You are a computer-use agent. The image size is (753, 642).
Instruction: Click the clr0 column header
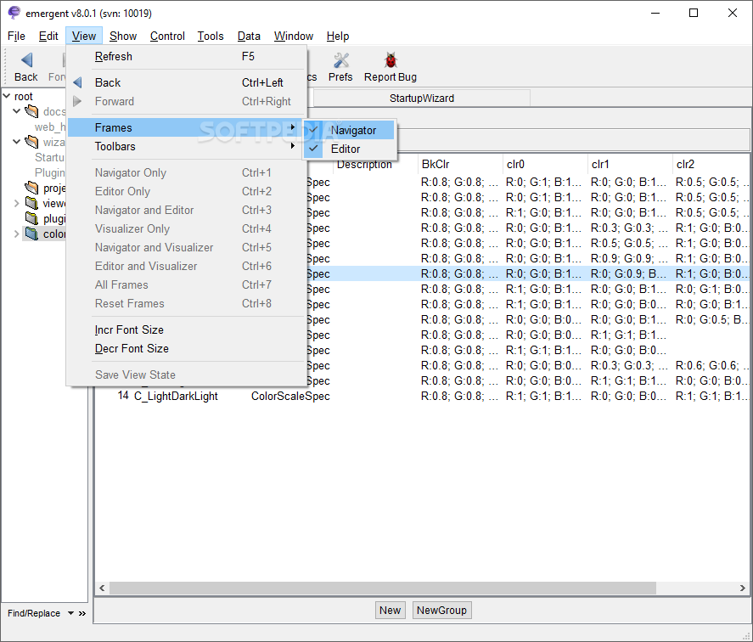point(545,165)
